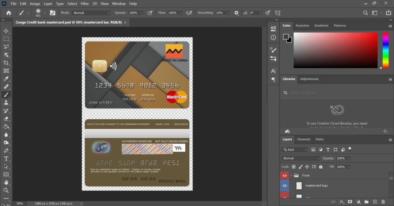Image resolution: width=394 pixels, height=206 pixels.
Task: Select the Frame tool
Action: point(6,71)
